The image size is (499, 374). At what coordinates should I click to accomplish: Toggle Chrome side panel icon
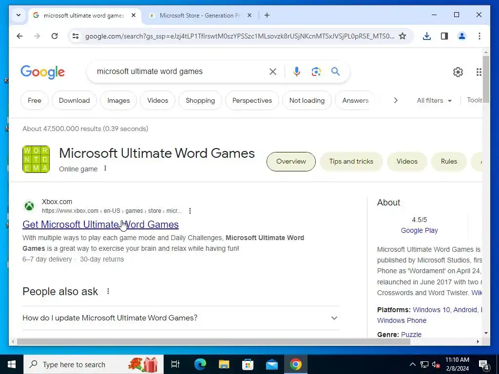444,36
